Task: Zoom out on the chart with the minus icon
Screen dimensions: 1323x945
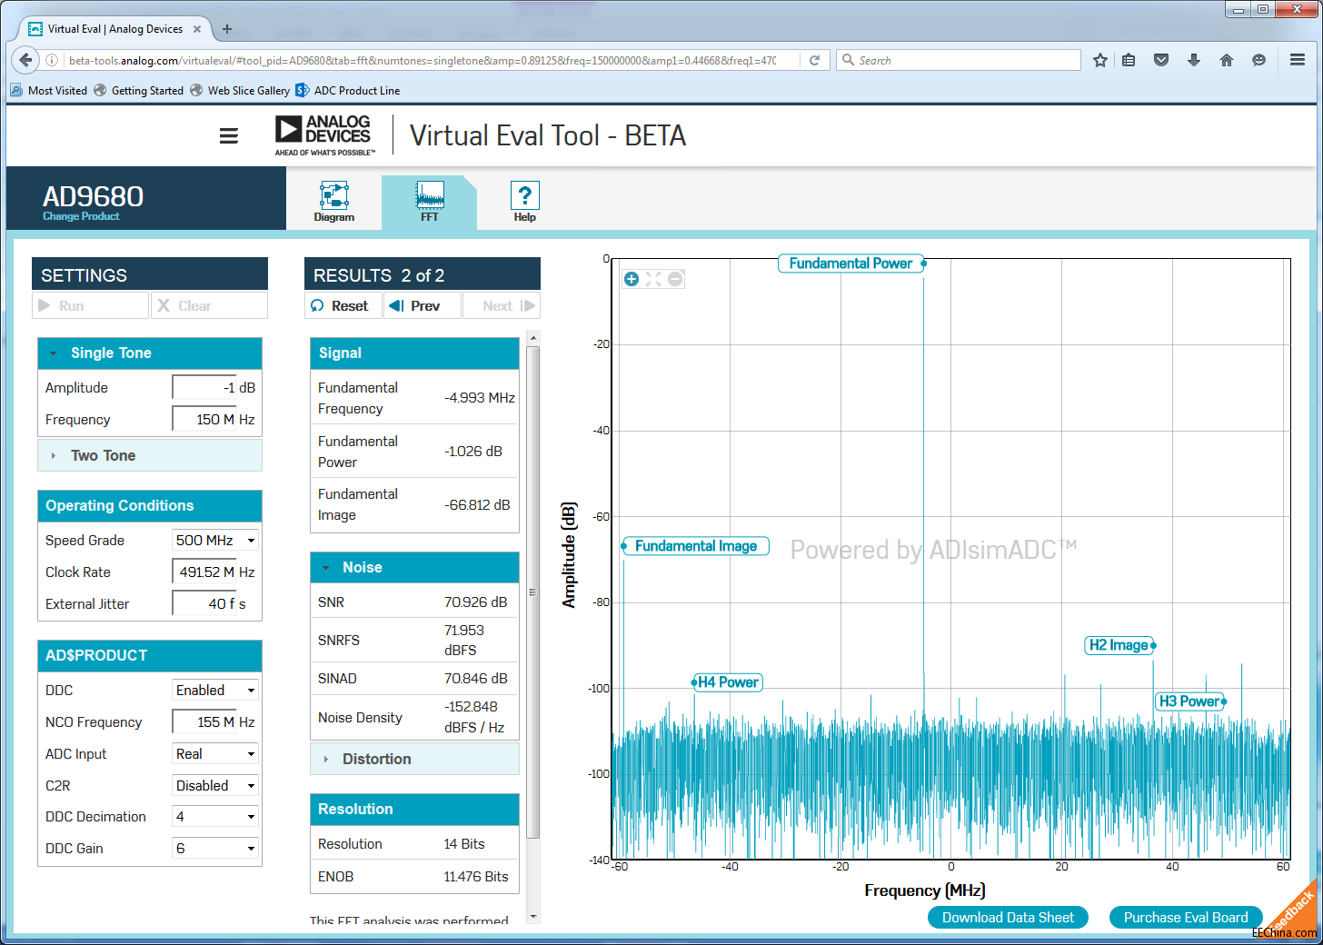Action: tap(675, 279)
